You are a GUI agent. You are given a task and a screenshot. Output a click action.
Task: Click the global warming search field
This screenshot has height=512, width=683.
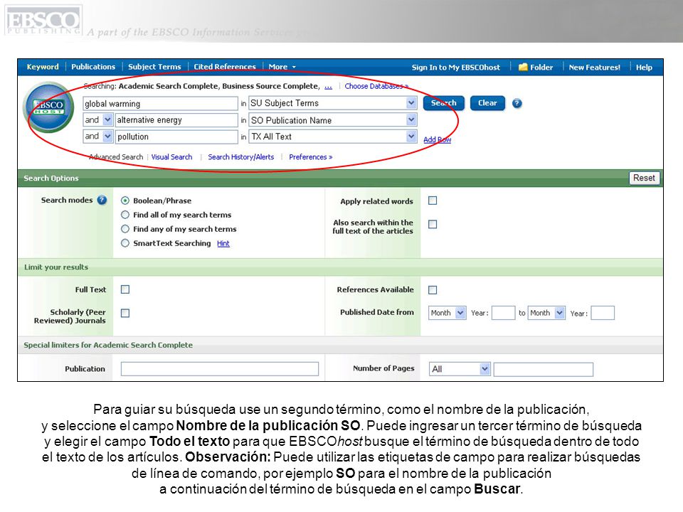160,103
